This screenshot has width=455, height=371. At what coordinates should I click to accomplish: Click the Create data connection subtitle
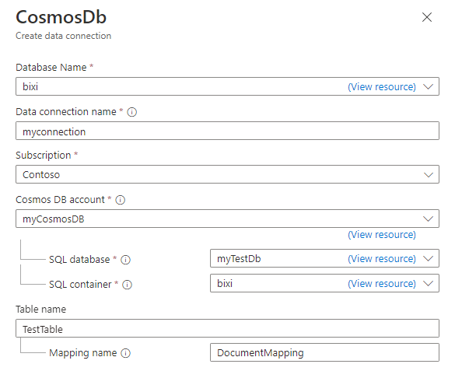coord(63,36)
